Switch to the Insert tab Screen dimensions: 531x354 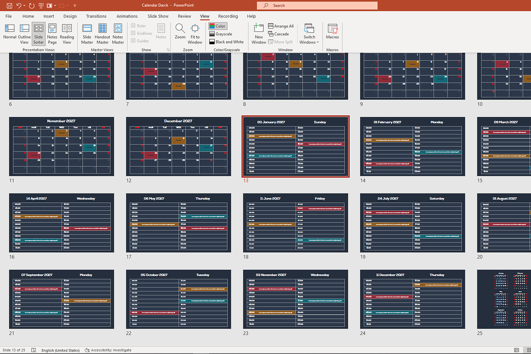click(49, 16)
